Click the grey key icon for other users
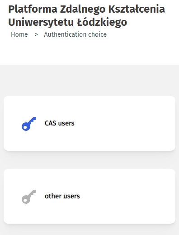This screenshot has width=179, height=235. point(28,197)
